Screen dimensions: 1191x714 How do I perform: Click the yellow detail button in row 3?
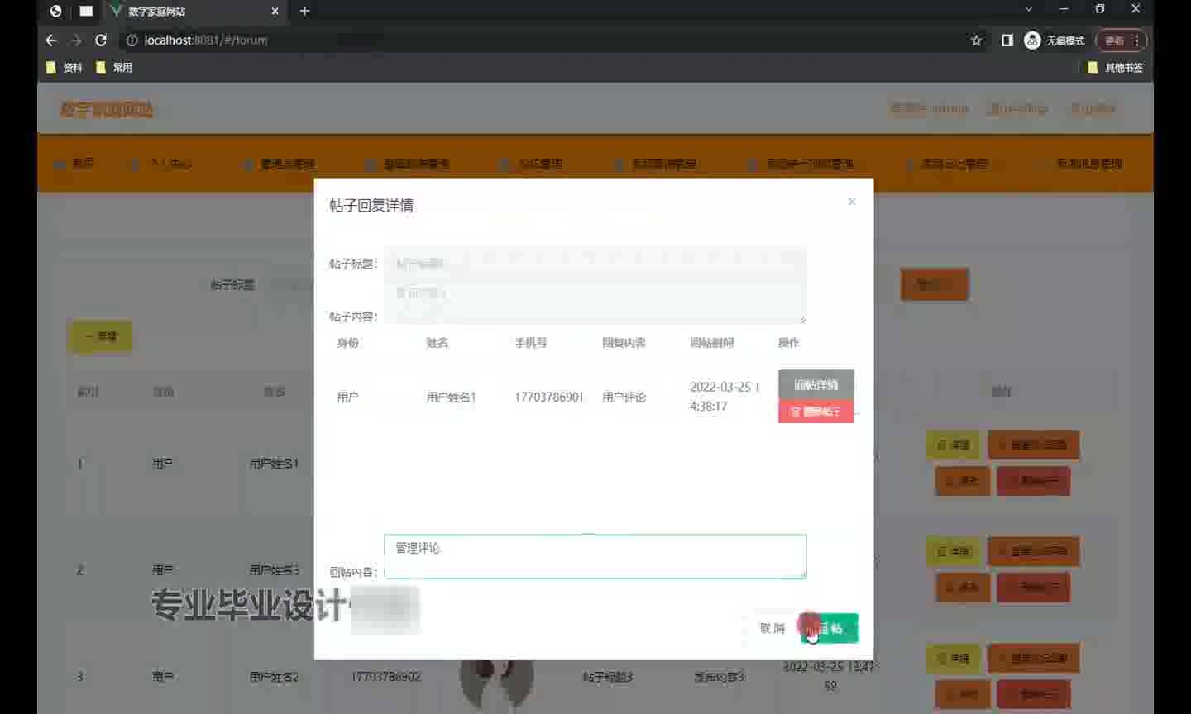coord(953,658)
